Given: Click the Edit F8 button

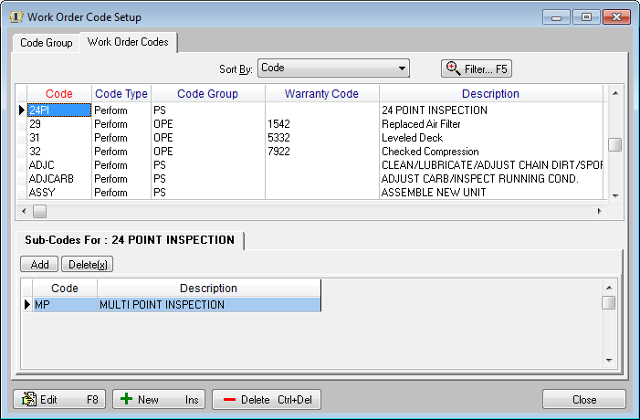Looking at the screenshot, I should click(x=59, y=399).
